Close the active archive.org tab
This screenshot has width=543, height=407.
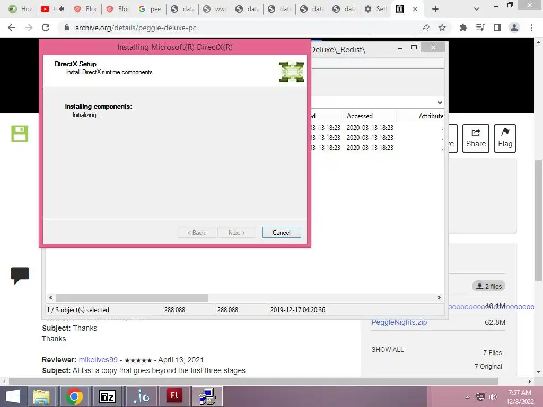tap(415, 9)
